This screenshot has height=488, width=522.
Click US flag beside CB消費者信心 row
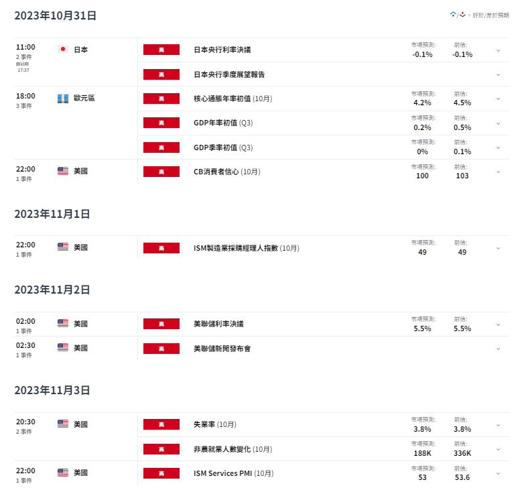coord(63,171)
